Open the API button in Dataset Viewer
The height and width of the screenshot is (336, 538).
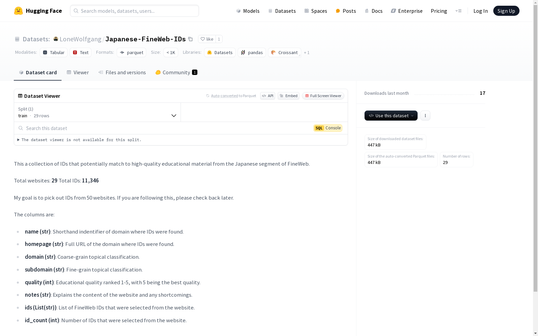coord(268,96)
